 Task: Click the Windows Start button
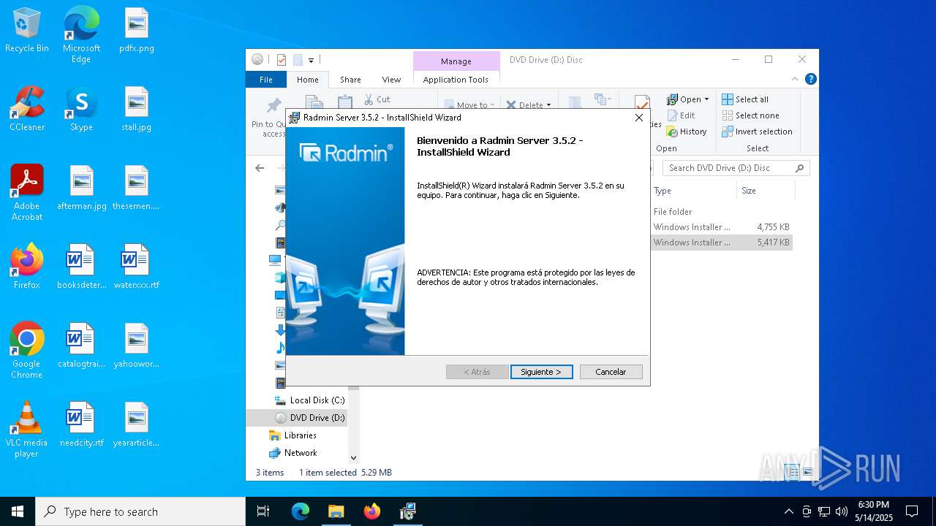[18, 511]
